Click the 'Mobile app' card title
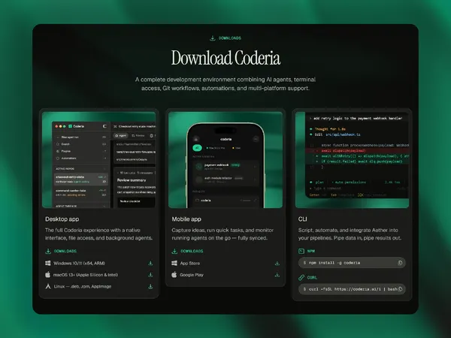Viewport: 451px width, 338px height. (186, 219)
